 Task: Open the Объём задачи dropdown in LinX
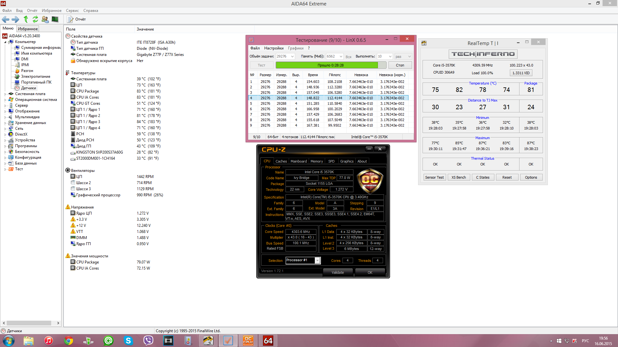point(292,57)
